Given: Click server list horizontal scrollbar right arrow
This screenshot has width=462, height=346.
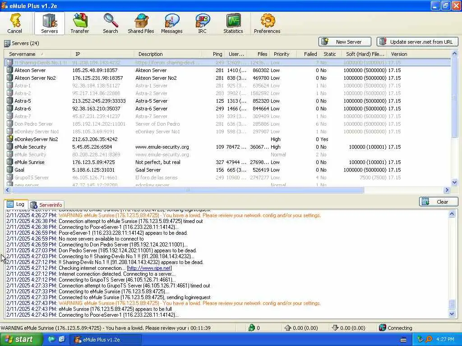Looking at the screenshot, I should pyautogui.click(x=447, y=190).
